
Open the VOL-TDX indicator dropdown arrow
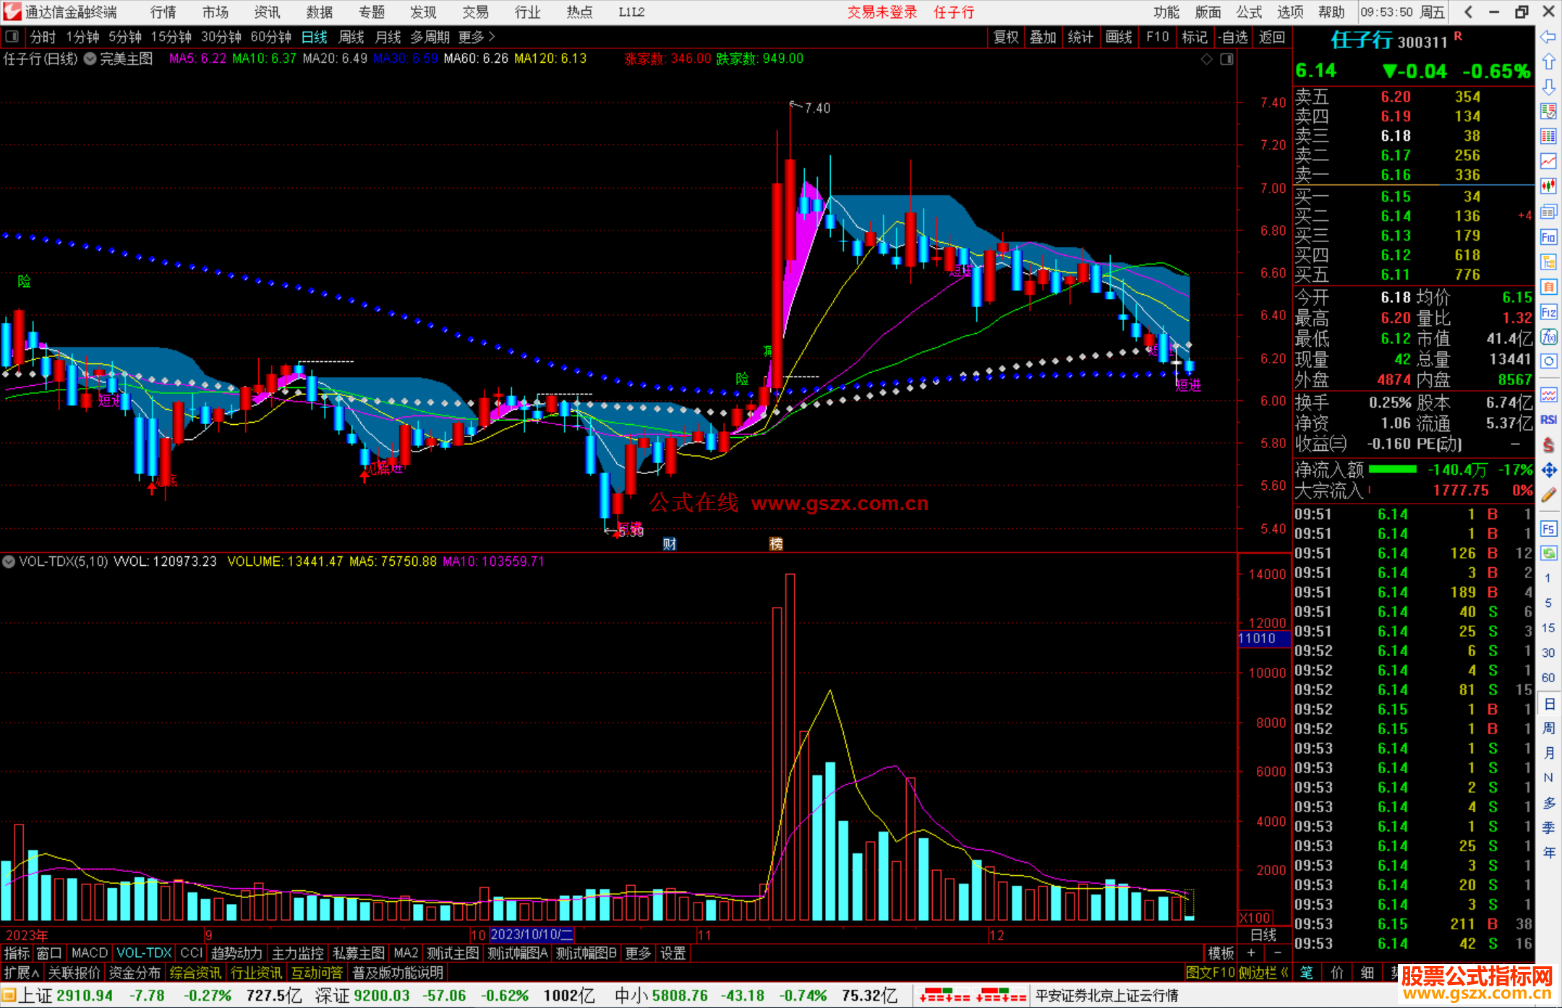click(x=9, y=561)
